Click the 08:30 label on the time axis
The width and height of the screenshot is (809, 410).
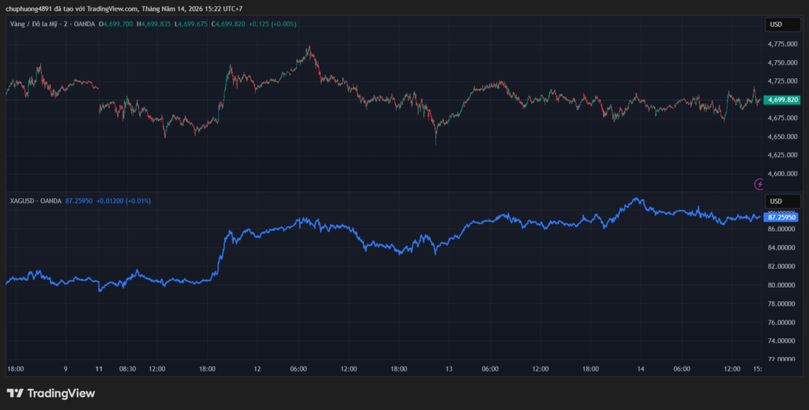(127, 369)
